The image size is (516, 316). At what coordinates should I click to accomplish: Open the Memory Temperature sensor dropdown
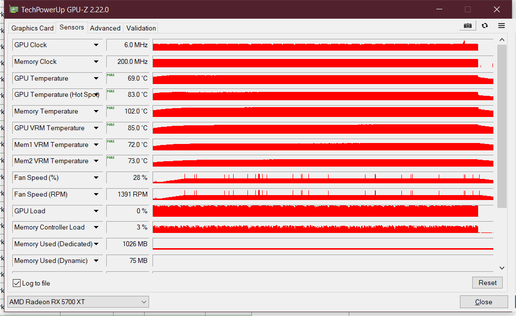point(96,111)
